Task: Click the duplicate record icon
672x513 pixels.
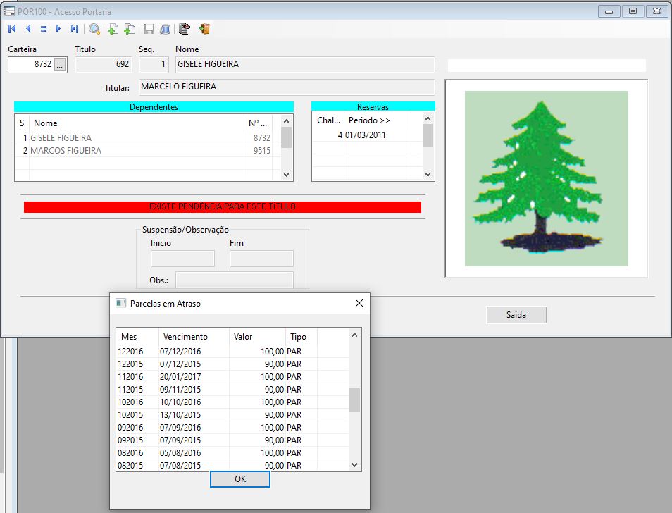Action: (129, 29)
